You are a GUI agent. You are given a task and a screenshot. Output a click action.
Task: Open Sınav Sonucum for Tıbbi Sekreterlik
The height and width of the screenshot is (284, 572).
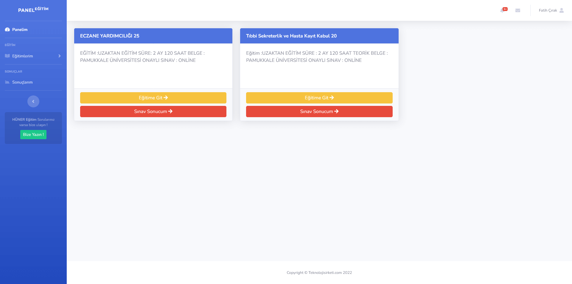[x=319, y=112]
